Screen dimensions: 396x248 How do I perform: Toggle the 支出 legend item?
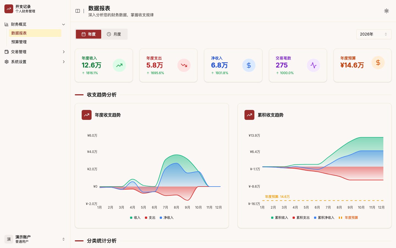click(x=150, y=218)
